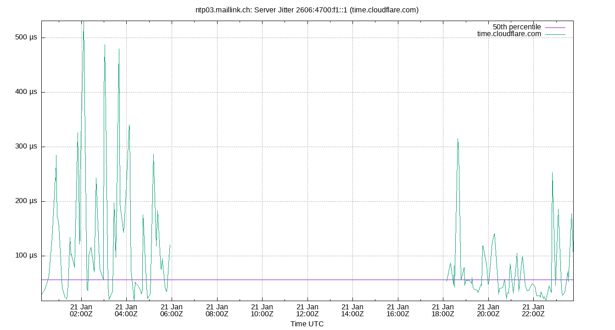The height and width of the screenshot is (330, 615).
Task: Click the '21 Jan 12:00Z' x-axis label
Action: 307,310
